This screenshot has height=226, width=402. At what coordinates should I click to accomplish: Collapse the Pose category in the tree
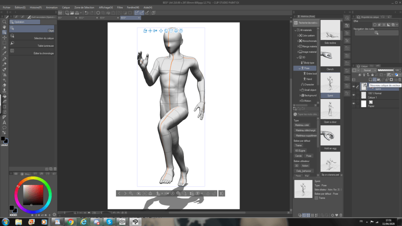[x=300, y=68]
